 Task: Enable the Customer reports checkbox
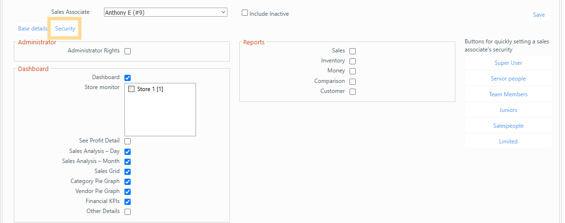[352, 91]
